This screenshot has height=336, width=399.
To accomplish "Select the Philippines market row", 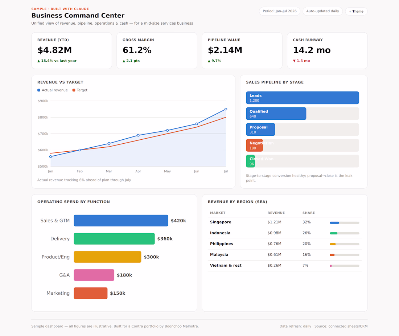I will [x=284, y=244].
